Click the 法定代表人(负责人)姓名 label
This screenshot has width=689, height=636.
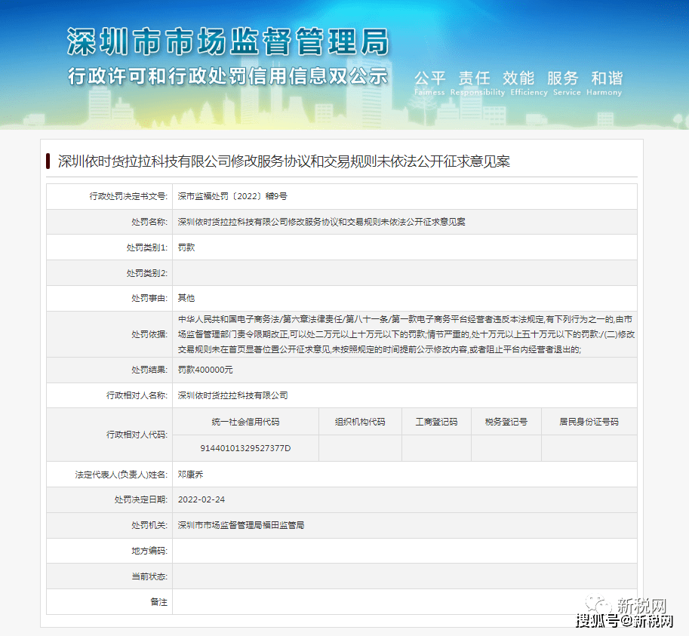(121, 475)
